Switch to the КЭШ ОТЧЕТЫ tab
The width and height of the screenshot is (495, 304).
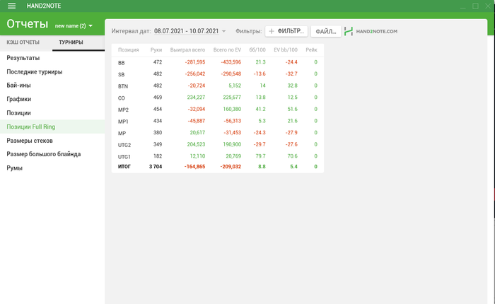tap(23, 42)
